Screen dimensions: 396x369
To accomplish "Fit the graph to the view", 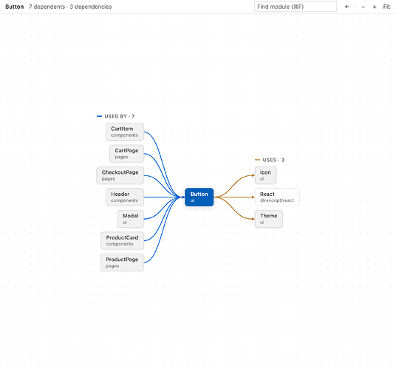I will click(x=386, y=7).
